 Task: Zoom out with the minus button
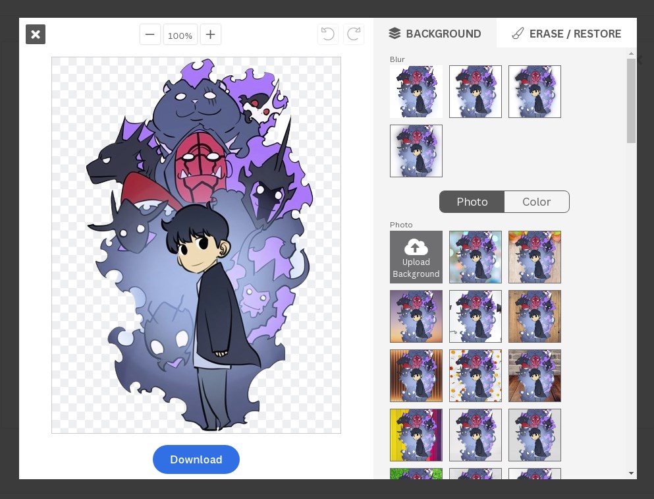[150, 34]
